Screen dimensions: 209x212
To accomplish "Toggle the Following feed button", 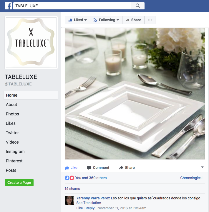I will 106,20.
